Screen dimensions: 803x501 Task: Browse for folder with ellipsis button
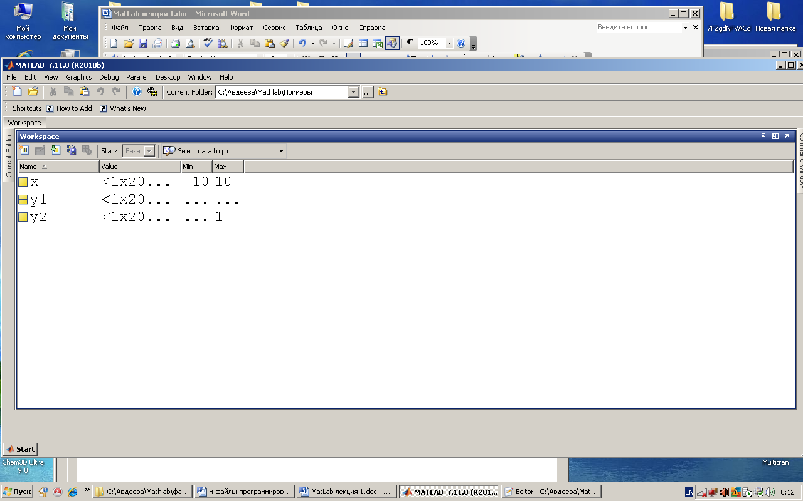click(x=368, y=92)
